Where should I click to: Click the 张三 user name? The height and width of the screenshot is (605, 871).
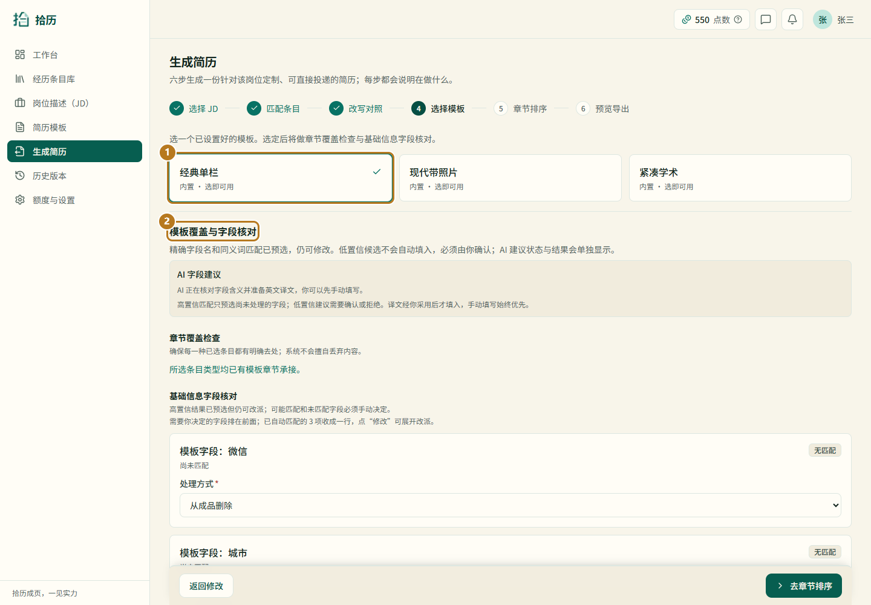[846, 20]
